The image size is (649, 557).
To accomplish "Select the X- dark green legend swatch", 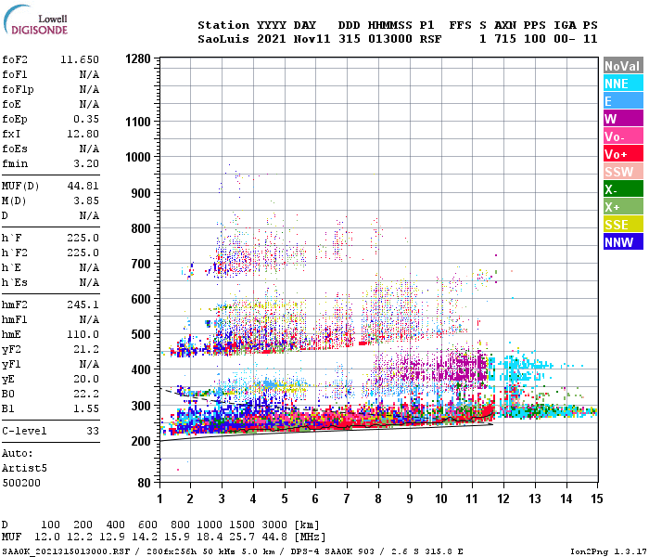I will pyautogui.click(x=623, y=189).
